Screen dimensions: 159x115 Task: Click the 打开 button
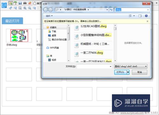click(x=121, y=72)
